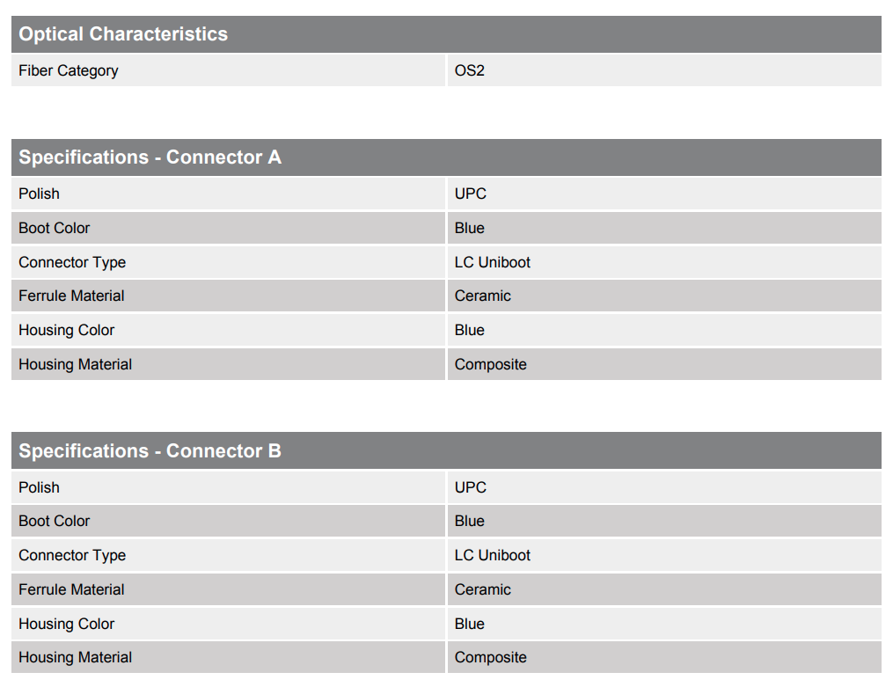
Task: Click UPC polish value for Connector A
Action: point(471,194)
